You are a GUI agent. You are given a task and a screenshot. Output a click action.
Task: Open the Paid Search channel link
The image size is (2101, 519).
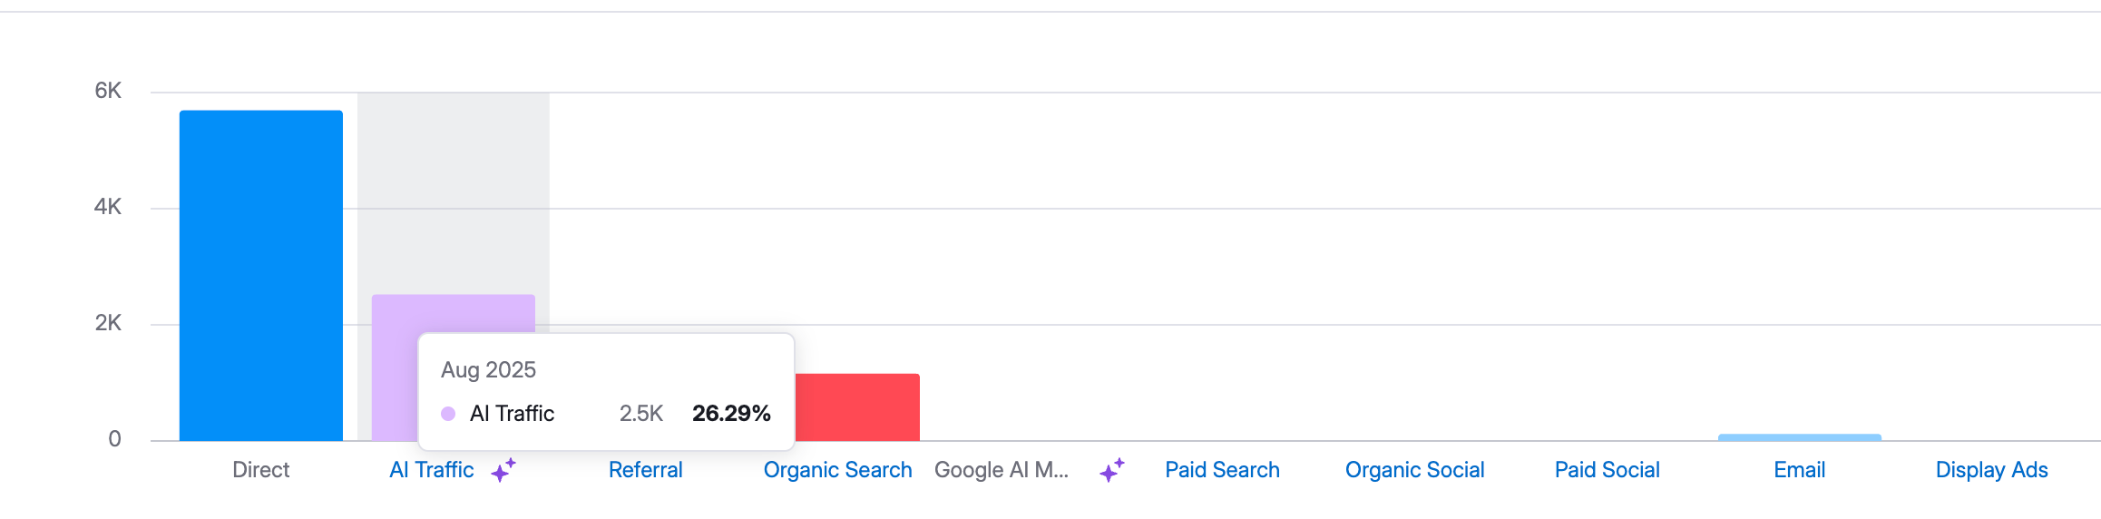click(1222, 470)
